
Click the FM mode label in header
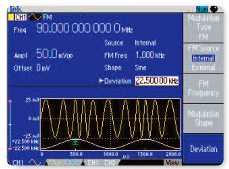pyautogui.click(x=47, y=17)
